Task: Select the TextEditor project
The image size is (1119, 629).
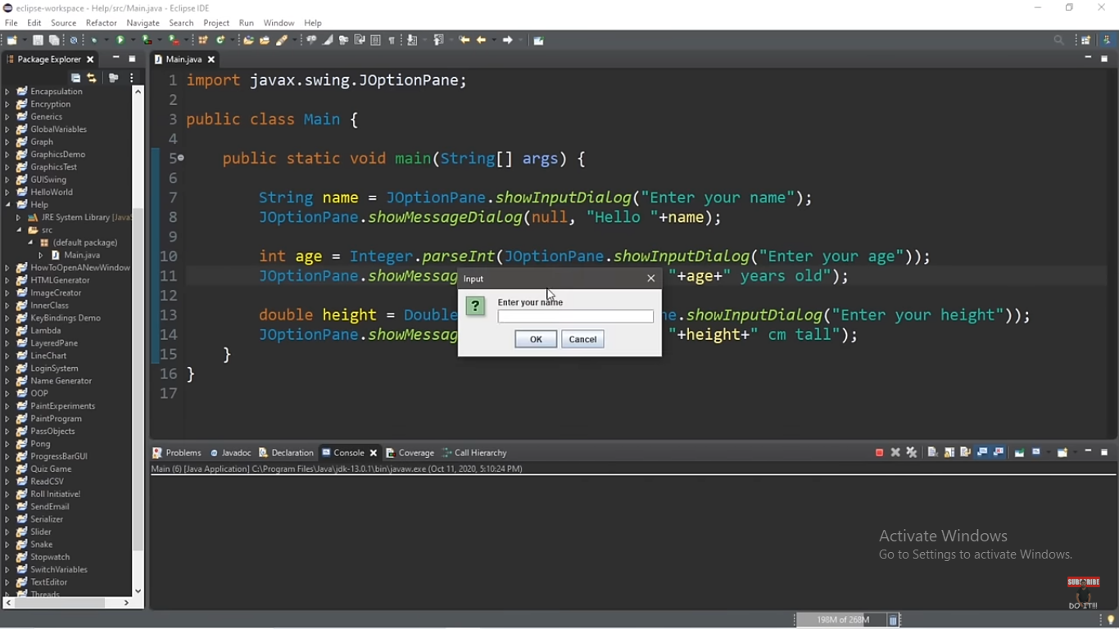Action: (48, 582)
